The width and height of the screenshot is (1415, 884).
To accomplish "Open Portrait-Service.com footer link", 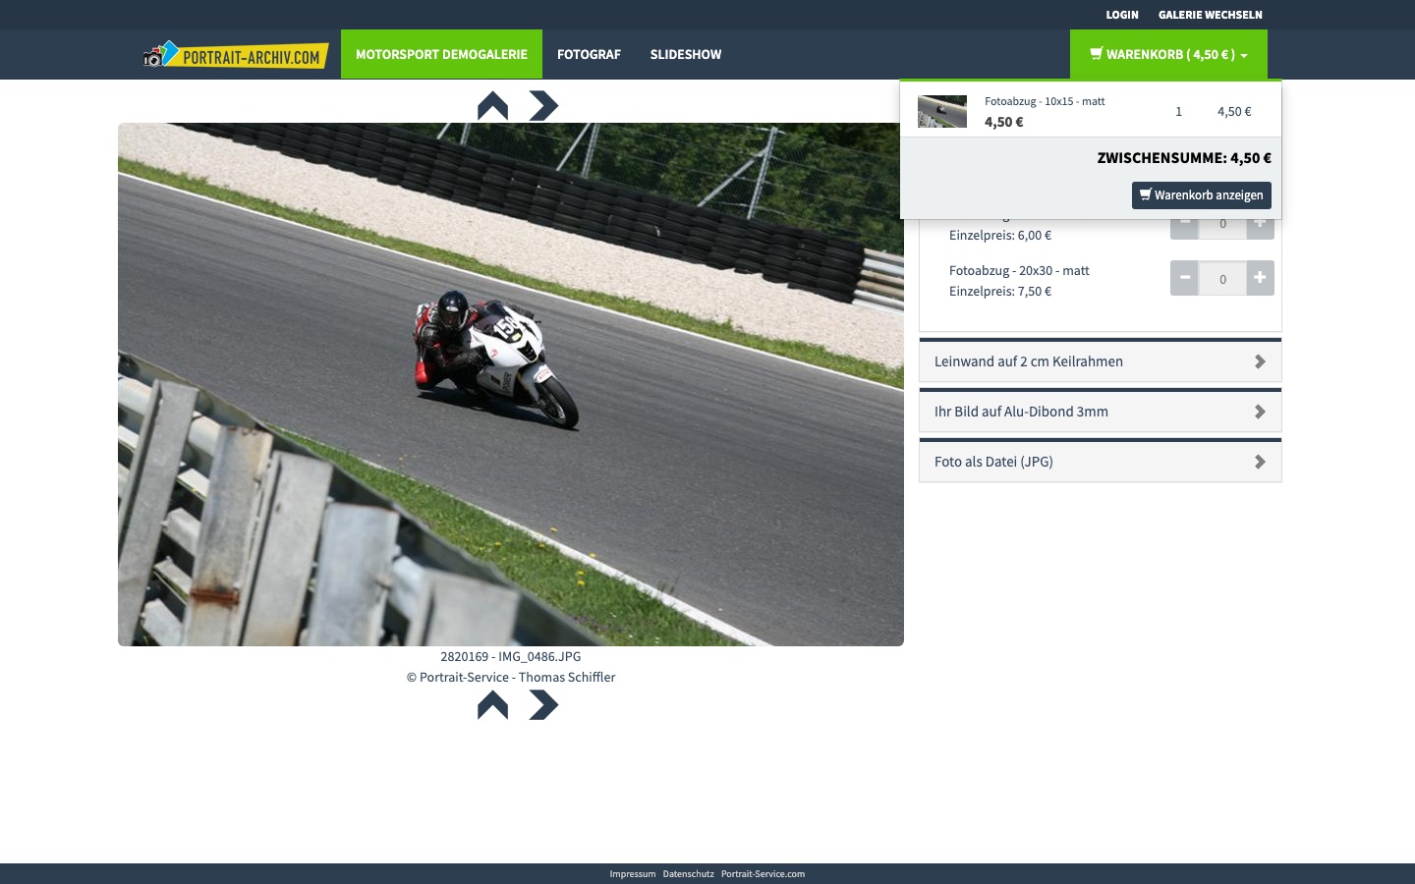I will [763, 874].
